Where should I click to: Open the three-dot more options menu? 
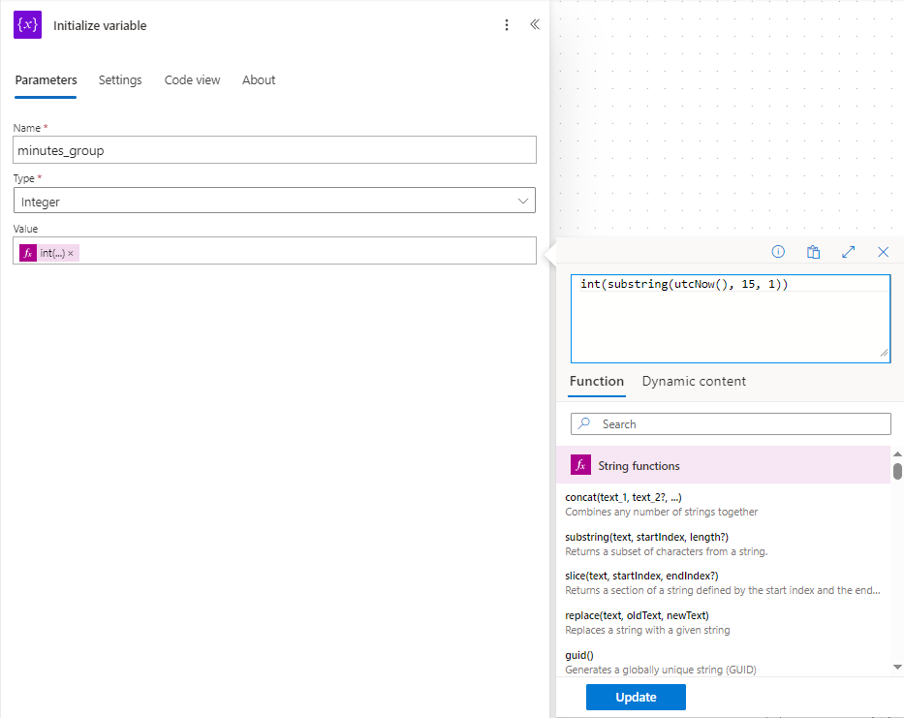[506, 25]
